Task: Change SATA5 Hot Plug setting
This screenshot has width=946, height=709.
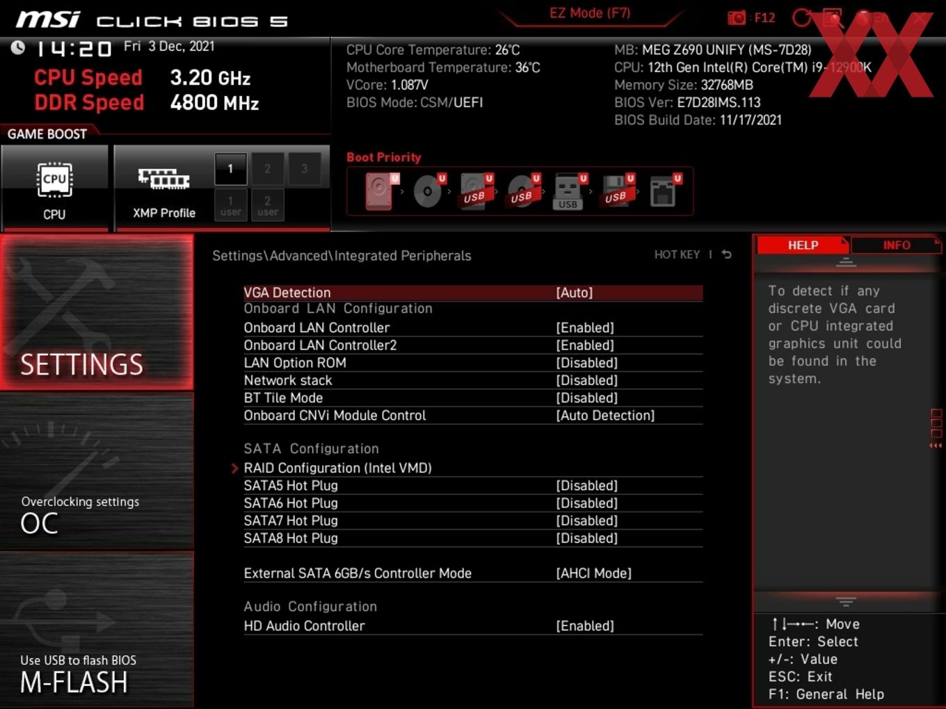Action: pos(473,486)
